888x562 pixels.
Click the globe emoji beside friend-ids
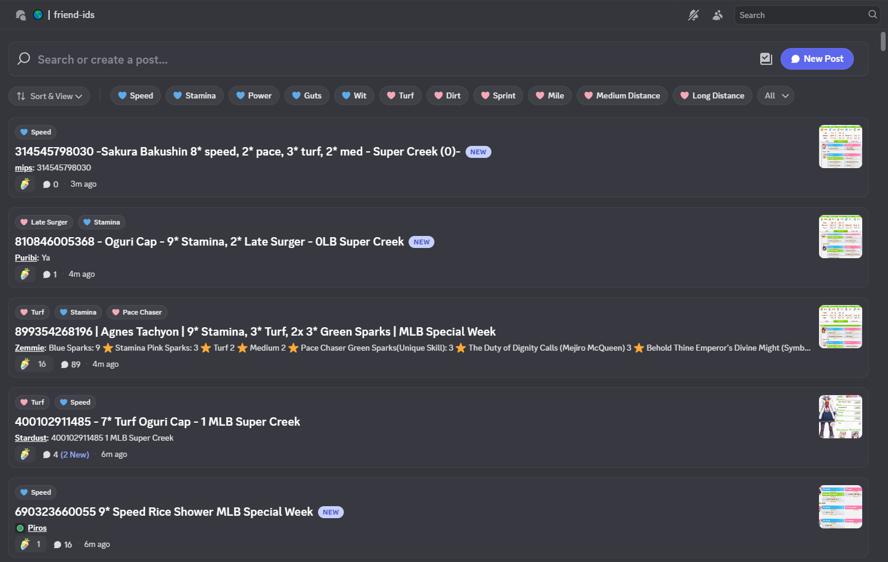38,14
